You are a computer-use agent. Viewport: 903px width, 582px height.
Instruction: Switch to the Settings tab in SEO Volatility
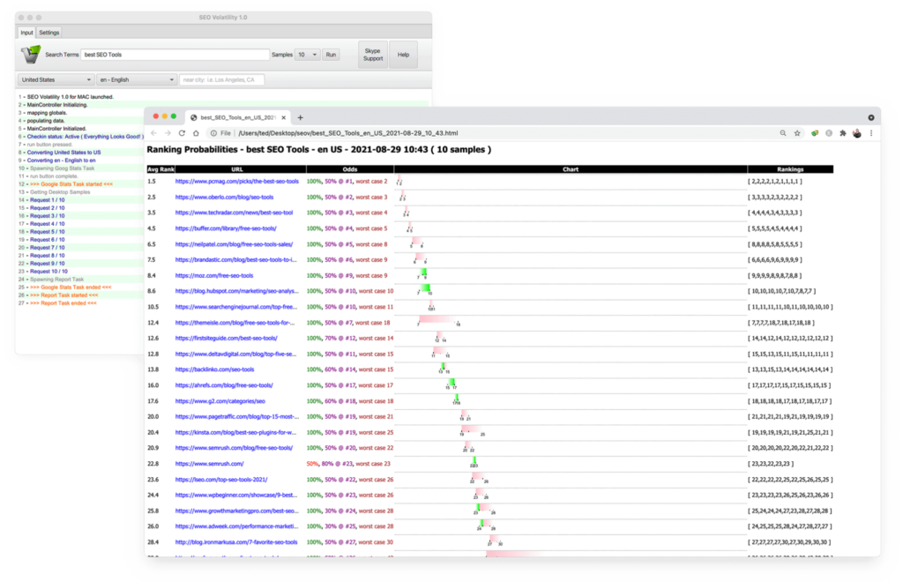click(49, 33)
